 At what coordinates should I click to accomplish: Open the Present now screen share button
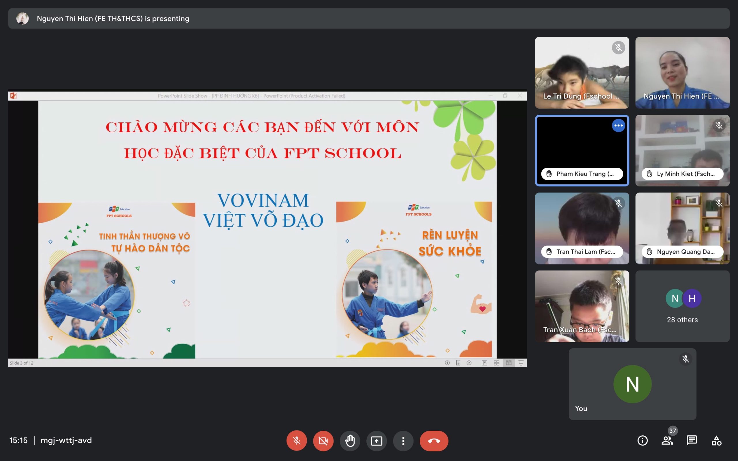tap(376, 441)
